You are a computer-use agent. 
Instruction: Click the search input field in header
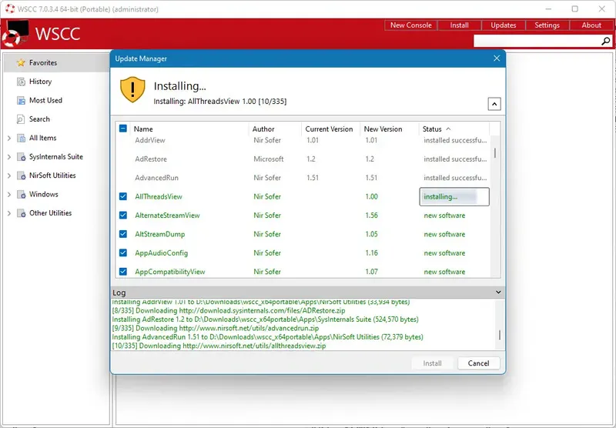(x=537, y=41)
